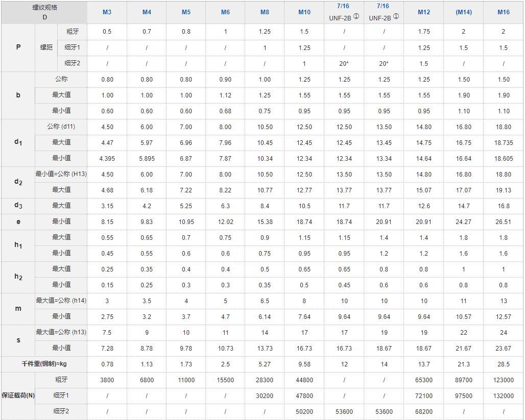Select the e parameter label
525x420 pixels.
point(18,221)
